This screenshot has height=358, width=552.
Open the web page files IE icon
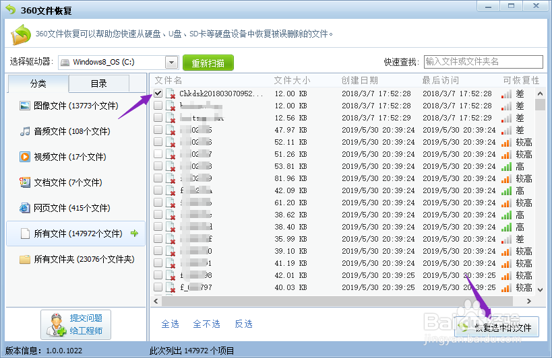click(25, 208)
